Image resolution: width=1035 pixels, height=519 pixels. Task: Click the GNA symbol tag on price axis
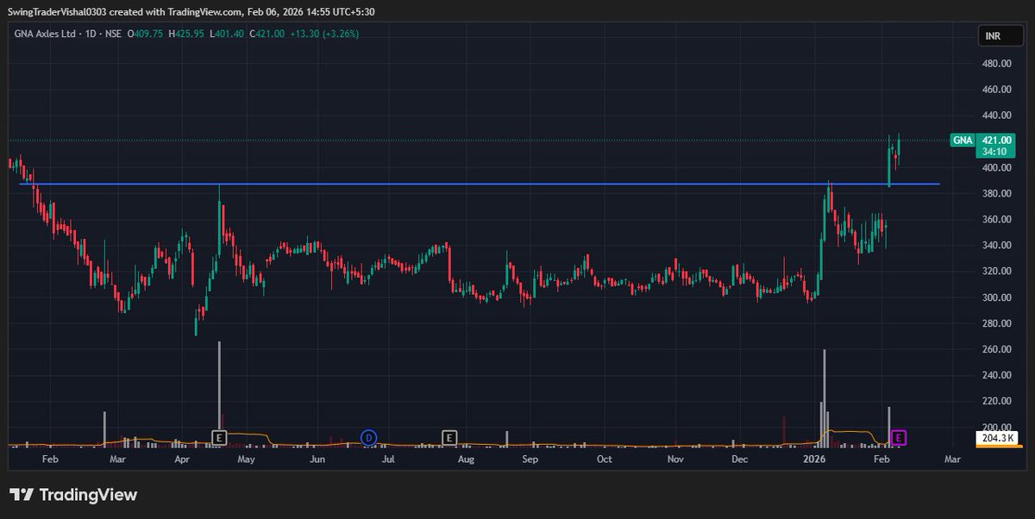(963, 140)
